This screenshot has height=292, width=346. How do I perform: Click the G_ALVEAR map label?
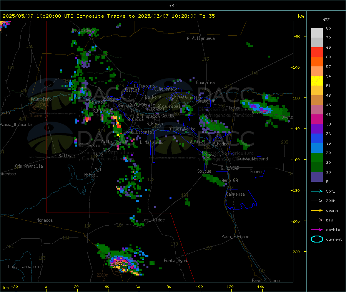click(x=230, y=168)
